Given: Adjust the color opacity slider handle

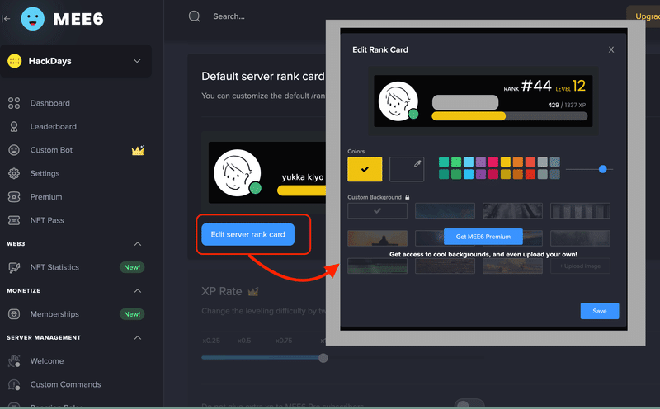Looking at the screenshot, I should point(603,169).
